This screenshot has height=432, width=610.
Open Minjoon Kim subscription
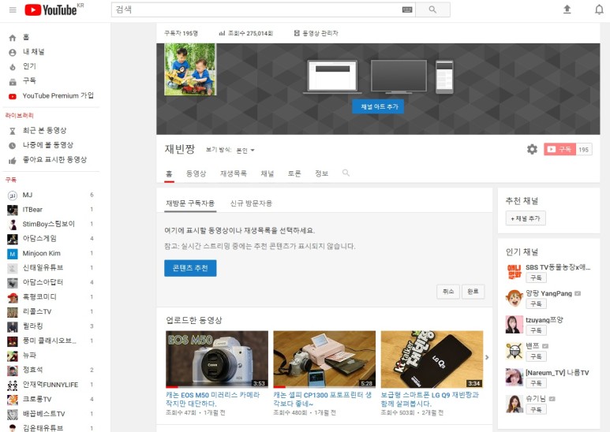[x=51, y=253]
